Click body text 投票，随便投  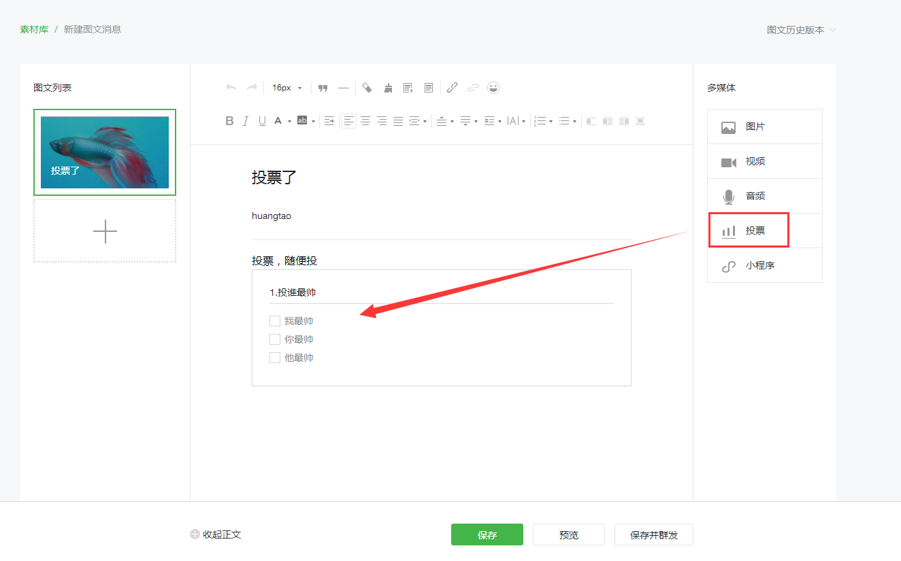pyautogui.click(x=284, y=260)
